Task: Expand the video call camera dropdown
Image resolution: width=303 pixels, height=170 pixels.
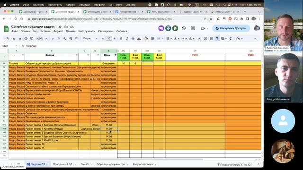Action: click(207, 28)
